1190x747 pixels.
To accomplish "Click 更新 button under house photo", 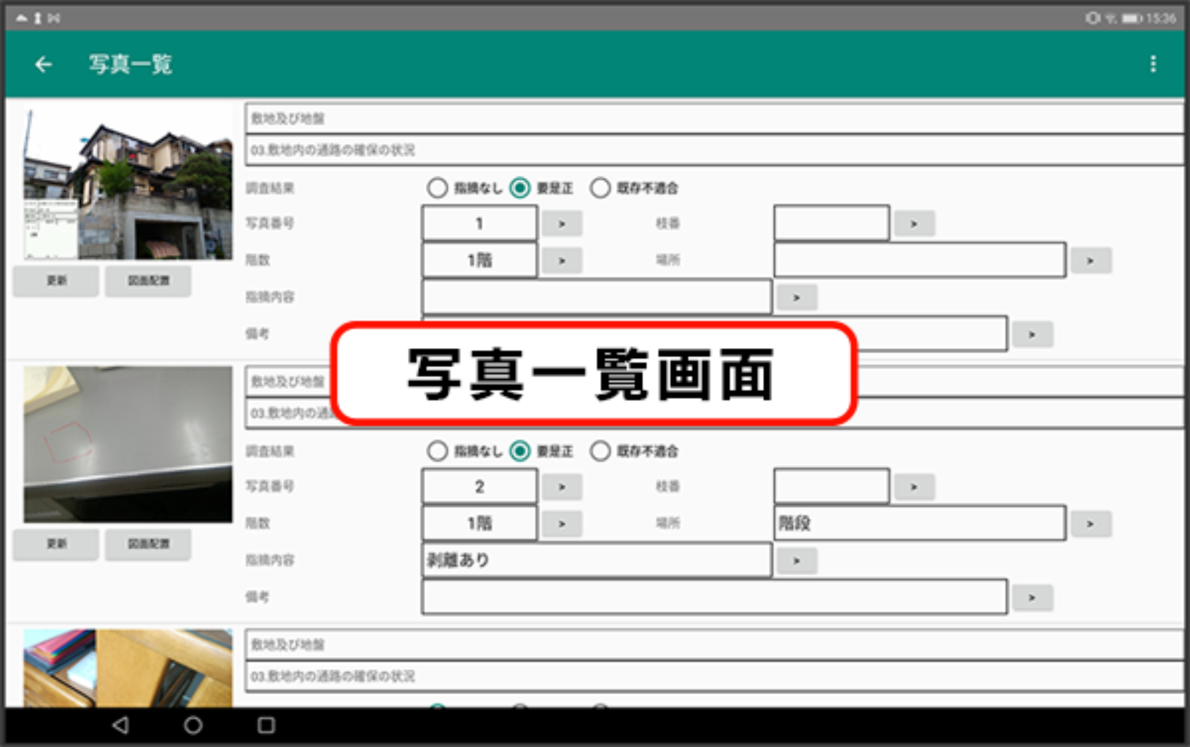I will pos(56,281).
